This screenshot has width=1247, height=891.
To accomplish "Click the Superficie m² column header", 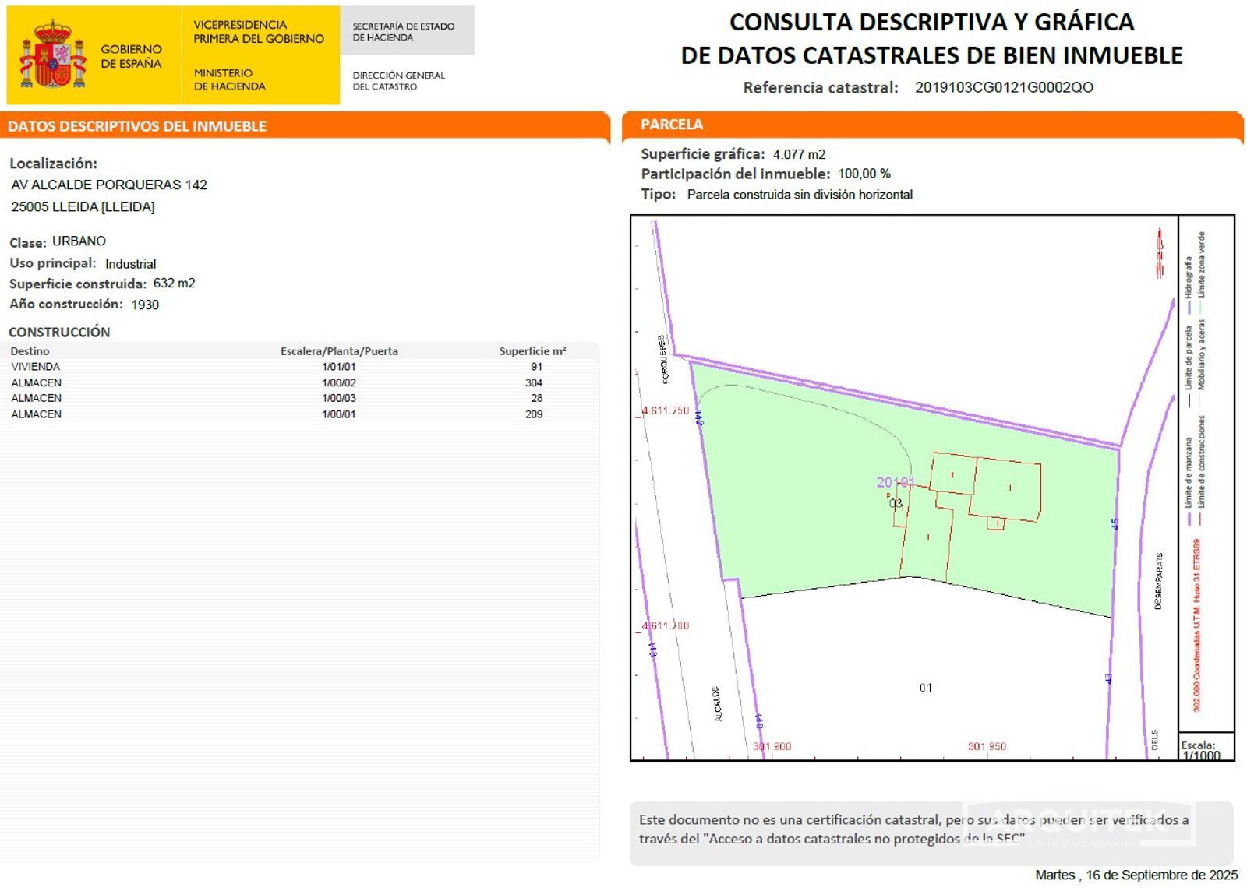I will pyautogui.click(x=532, y=351).
